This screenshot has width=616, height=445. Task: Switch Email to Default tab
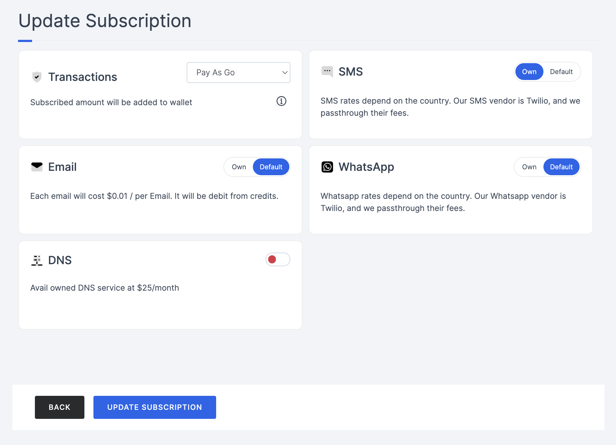pos(271,167)
